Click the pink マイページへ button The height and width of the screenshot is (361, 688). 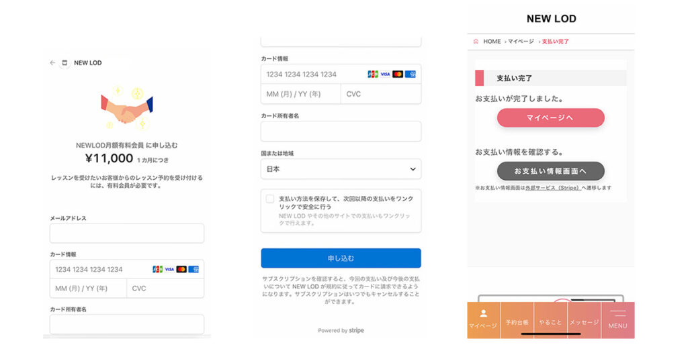pos(551,117)
